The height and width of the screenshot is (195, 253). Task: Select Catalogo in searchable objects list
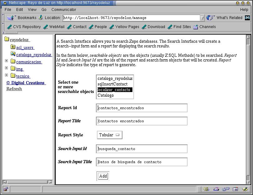[115, 95]
